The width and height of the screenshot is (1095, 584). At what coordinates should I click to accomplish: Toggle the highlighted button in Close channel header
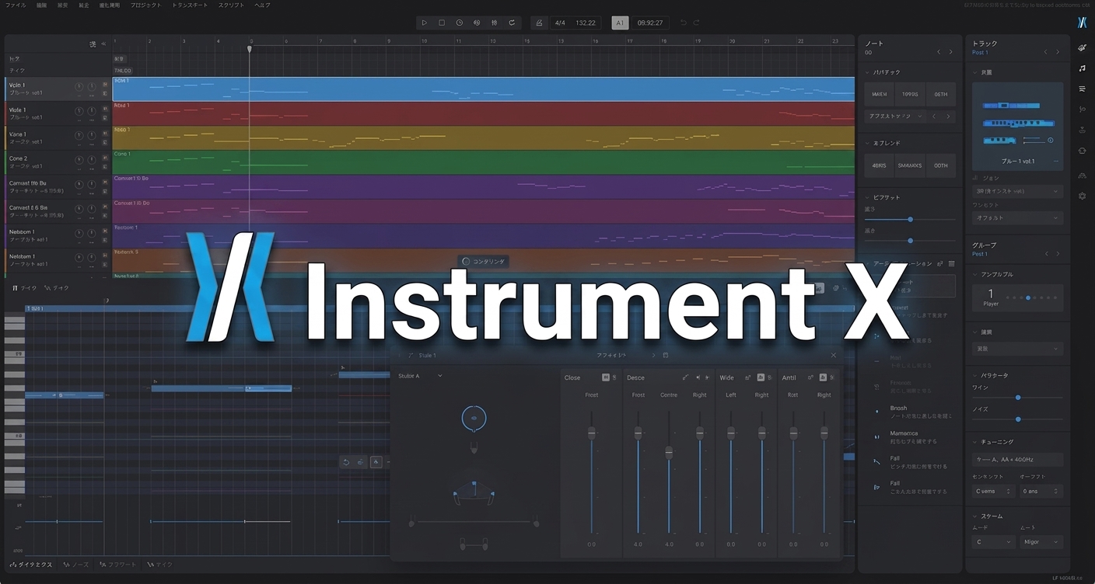click(606, 377)
